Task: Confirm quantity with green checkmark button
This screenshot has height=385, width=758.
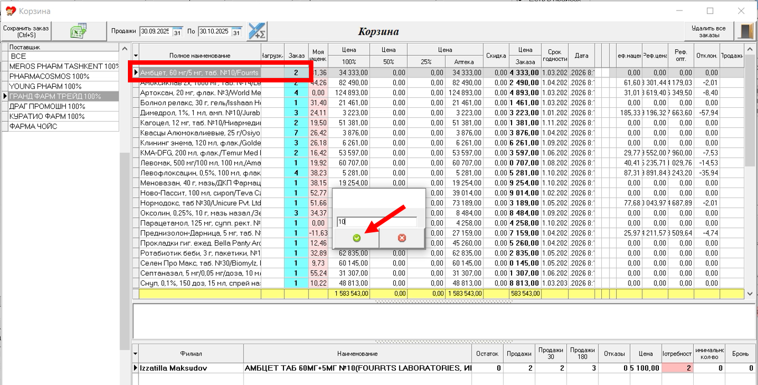Action: tap(356, 238)
